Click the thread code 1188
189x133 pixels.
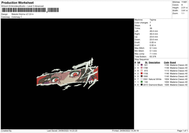click(167, 65)
